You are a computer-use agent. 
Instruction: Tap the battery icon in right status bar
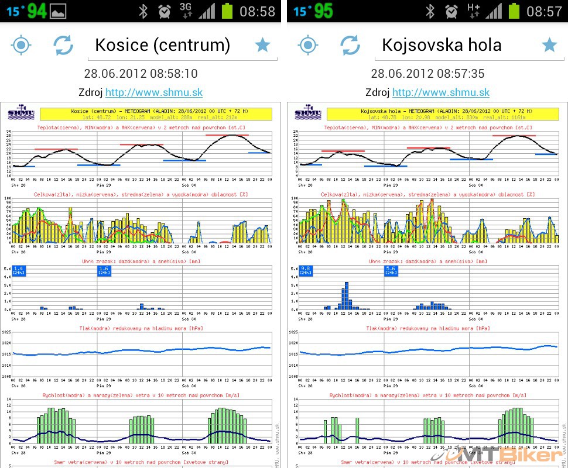[514, 11]
